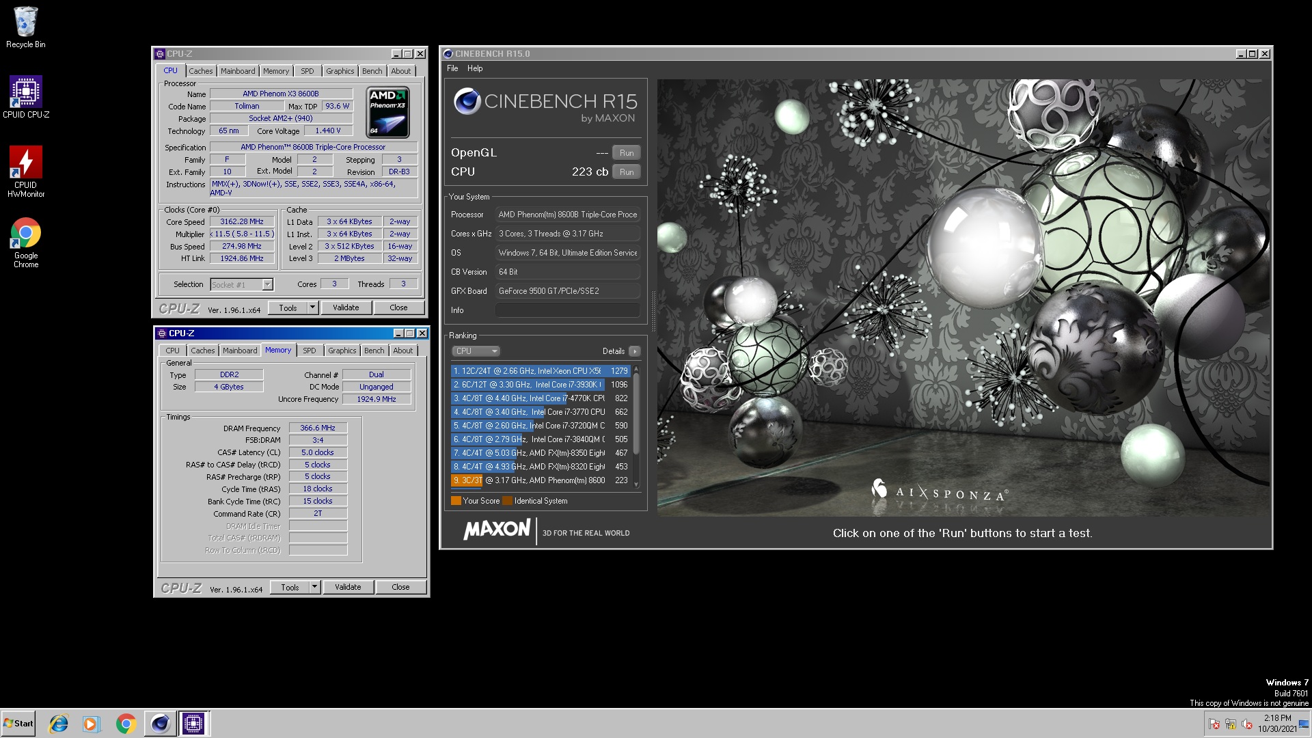Click Tools button in the top CPU-Z window
Viewport: 1312px width, 738px height.
pos(288,307)
